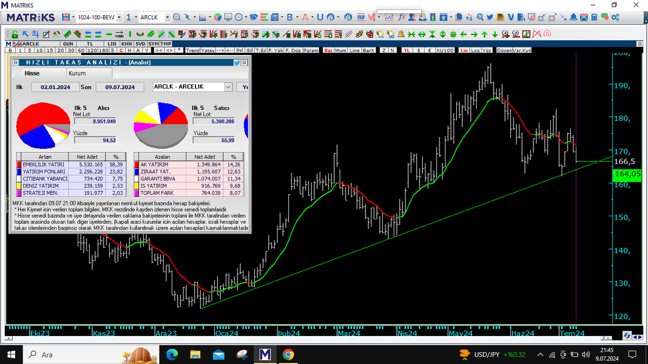This screenshot has width=648, height=364.
Task: Select the G daily period toggle
Action: [x=120, y=50]
